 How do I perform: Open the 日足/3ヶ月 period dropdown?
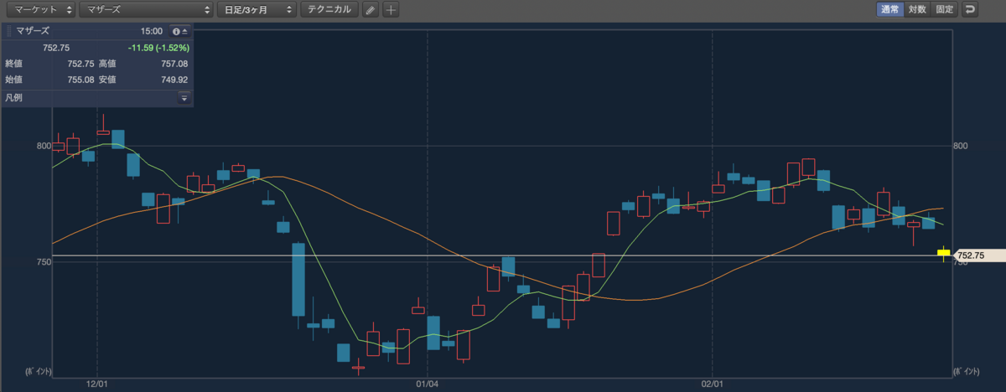click(257, 10)
